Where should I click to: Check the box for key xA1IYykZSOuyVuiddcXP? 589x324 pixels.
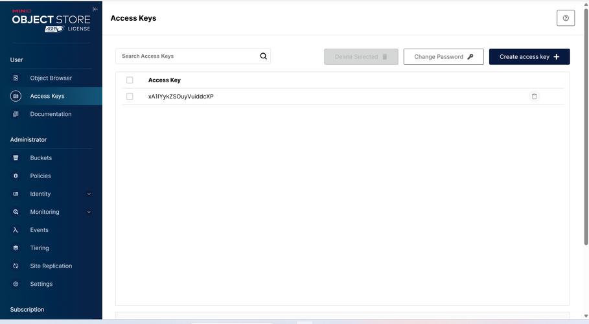pyautogui.click(x=130, y=97)
